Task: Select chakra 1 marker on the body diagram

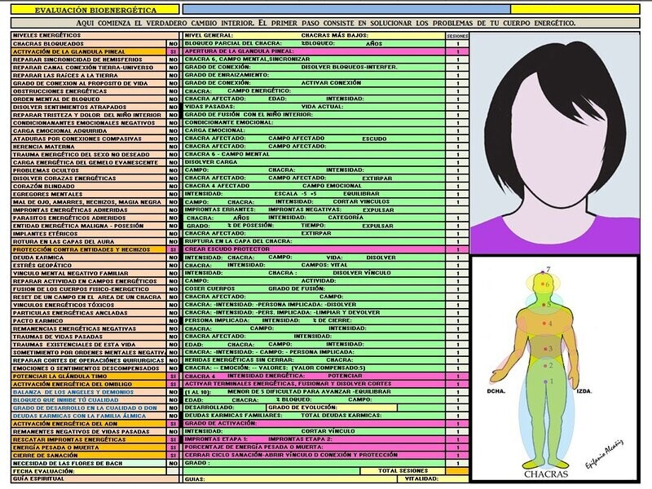Action: coord(545,381)
